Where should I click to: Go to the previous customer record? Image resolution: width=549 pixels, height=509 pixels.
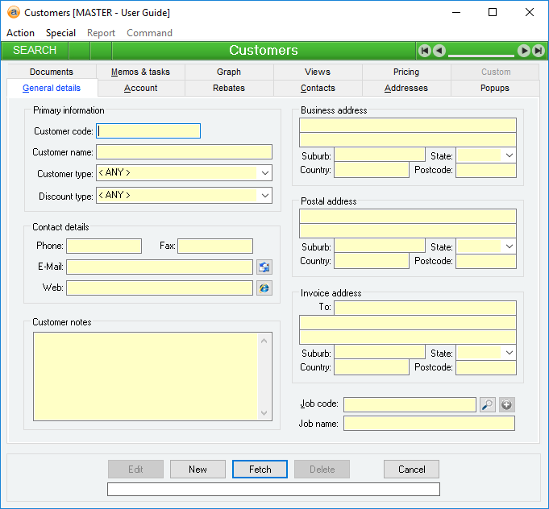(439, 51)
